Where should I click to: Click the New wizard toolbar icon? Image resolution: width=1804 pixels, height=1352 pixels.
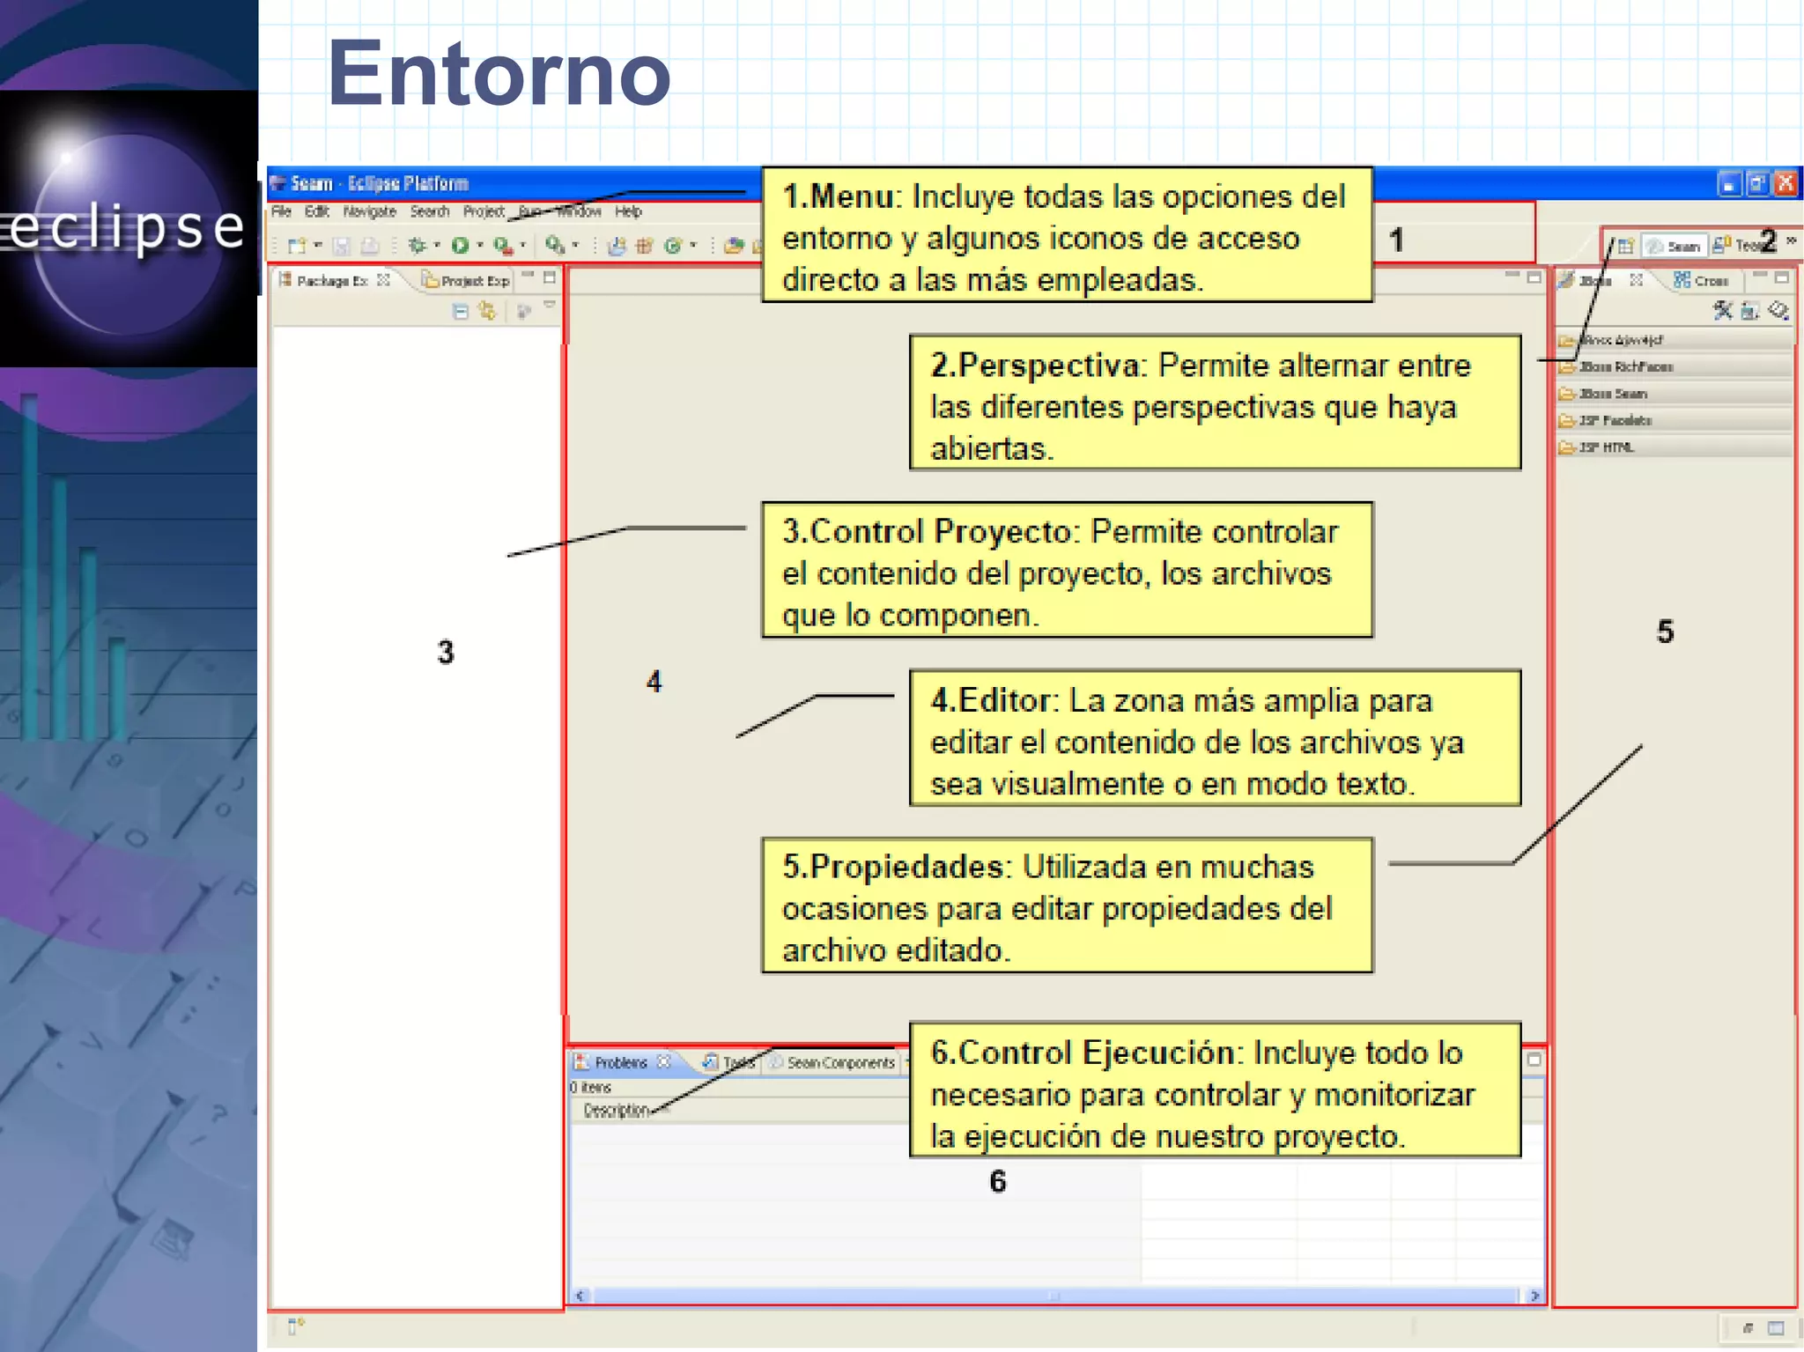pos(297,246)
